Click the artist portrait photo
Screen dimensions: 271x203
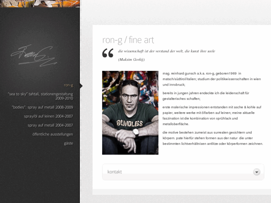[x=130, y=112]
